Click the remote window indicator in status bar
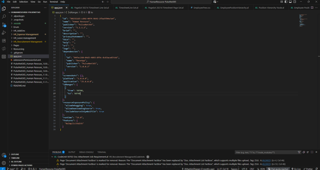Screen dimensions: 320x170 (x=2, y=169)
